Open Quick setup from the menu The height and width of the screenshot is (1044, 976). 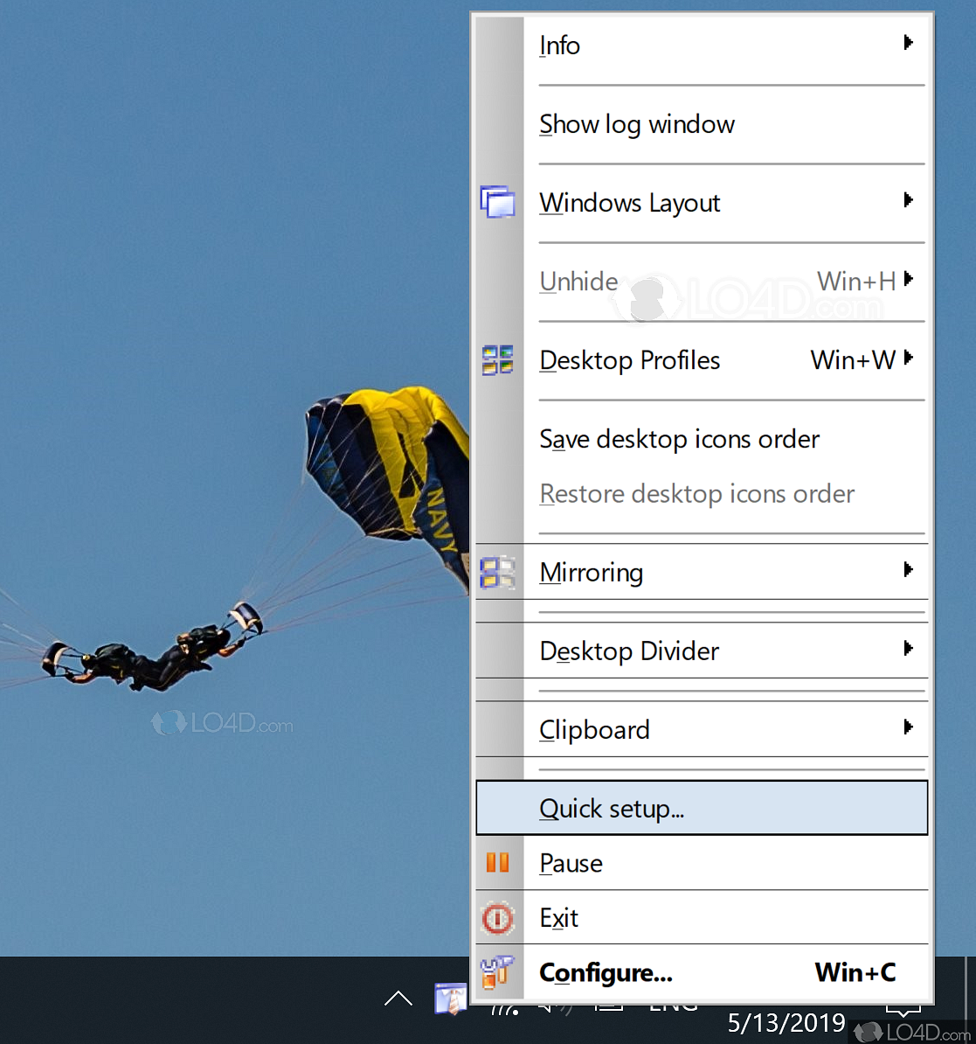(612, 808)
